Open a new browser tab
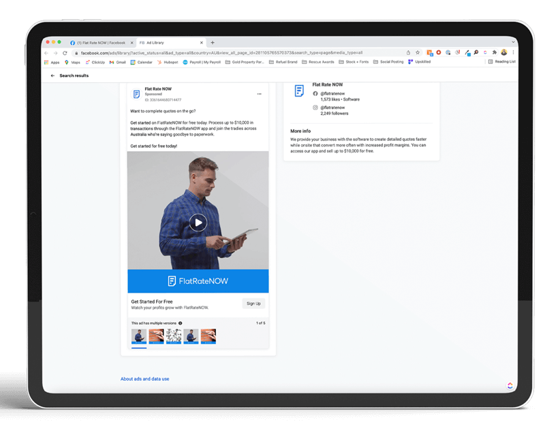 pos(213,42)
